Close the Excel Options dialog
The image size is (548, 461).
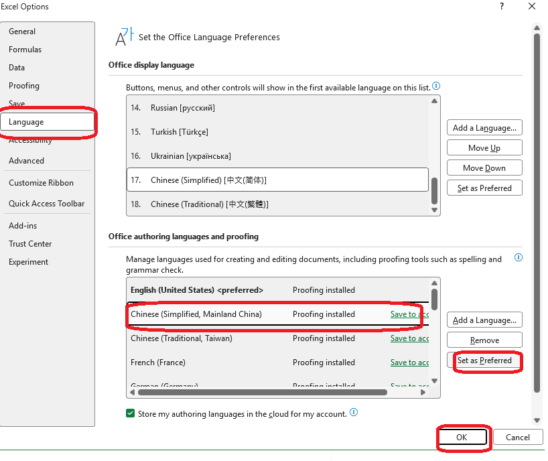pos(532,6)
